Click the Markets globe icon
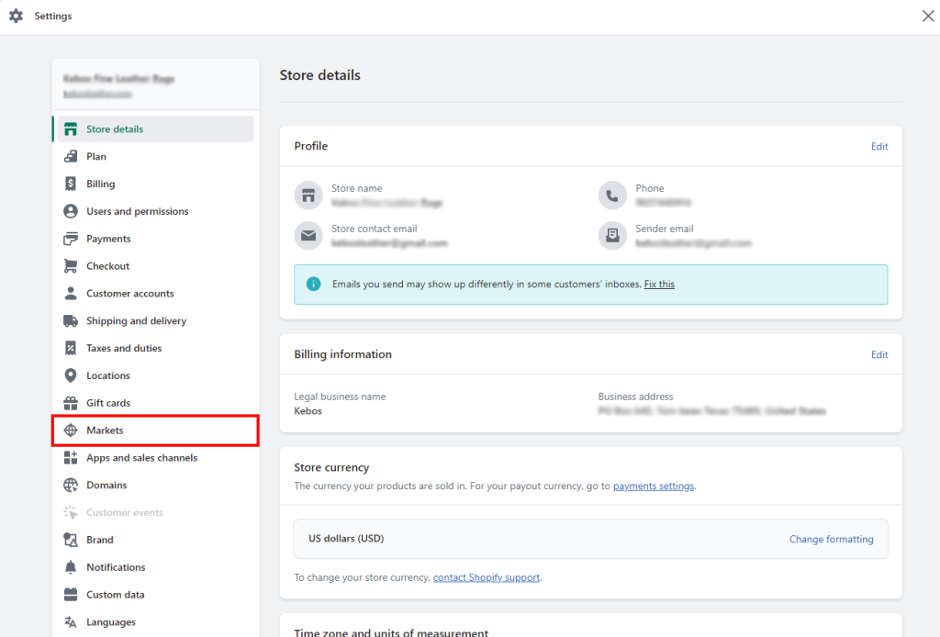The width and height of the screenshot is (940, 637). coord(71,430)
